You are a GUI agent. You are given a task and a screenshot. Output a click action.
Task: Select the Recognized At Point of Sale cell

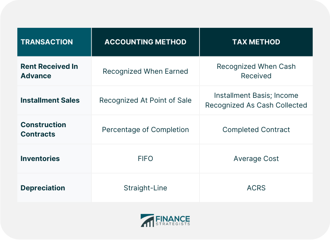[145, 100]
